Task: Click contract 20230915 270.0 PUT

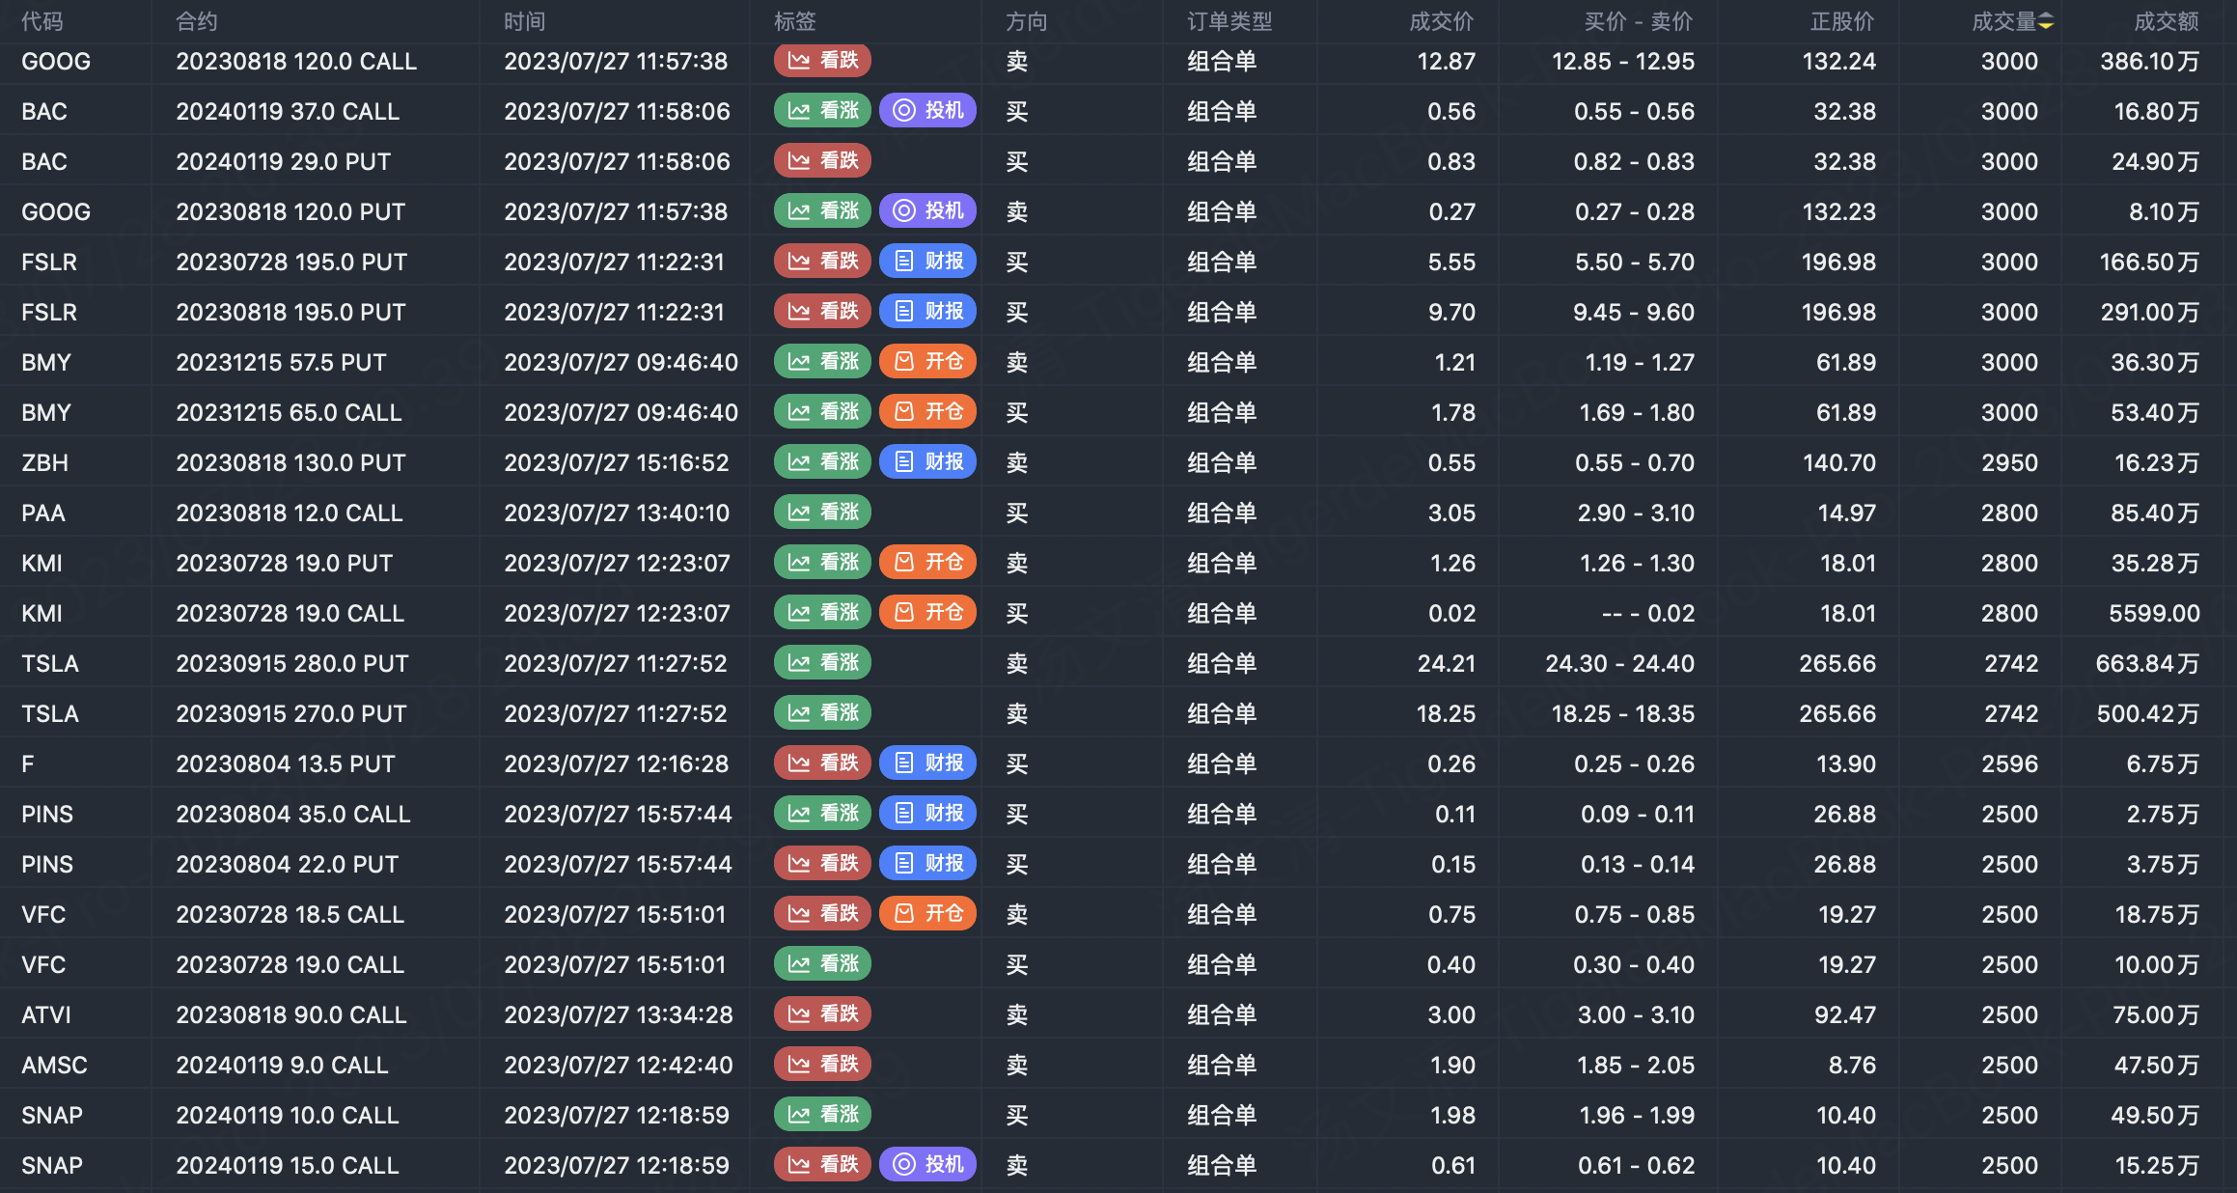Action: coord(291,713)
